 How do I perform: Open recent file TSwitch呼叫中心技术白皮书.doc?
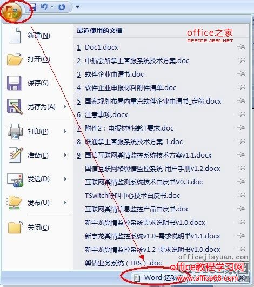click(x=132, y=196)
